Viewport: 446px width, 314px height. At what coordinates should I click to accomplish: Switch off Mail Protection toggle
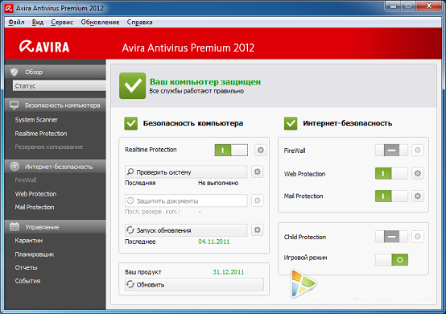coord(391,196)
